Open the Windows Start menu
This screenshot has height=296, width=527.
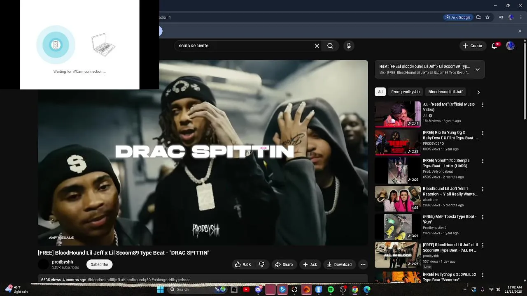coord(161,289)
